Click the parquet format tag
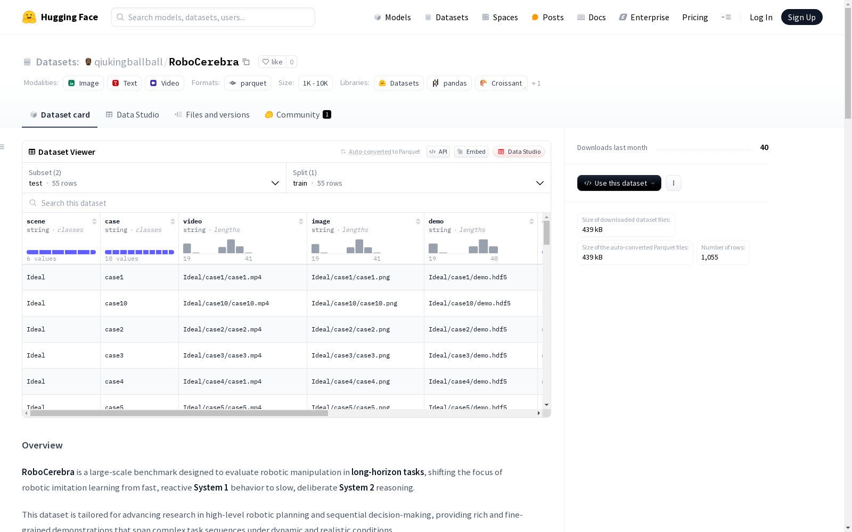852x532 pixels. pos(248,83)
